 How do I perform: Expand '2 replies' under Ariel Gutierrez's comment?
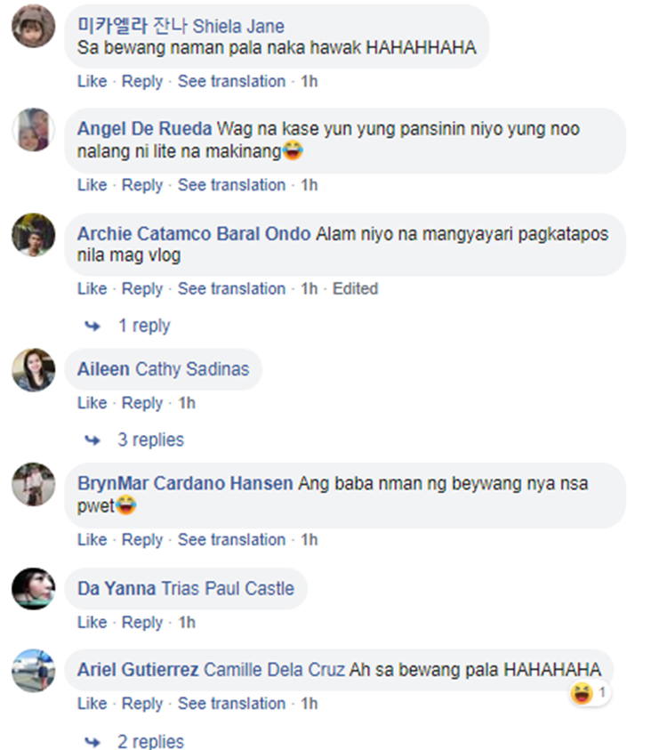coord(150,741)
